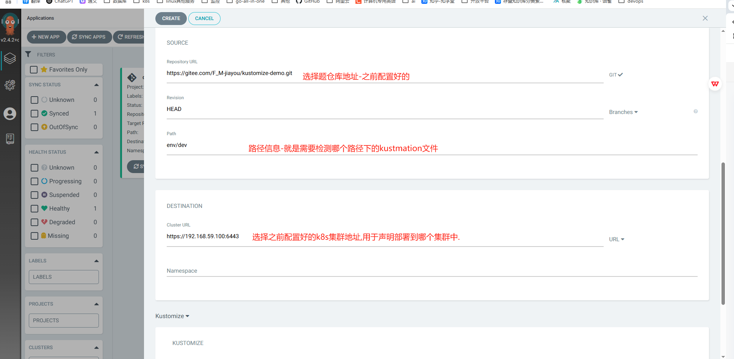Check Sync Status Unknown filter
Screen dimensions: 734x359
click(34, 100)
